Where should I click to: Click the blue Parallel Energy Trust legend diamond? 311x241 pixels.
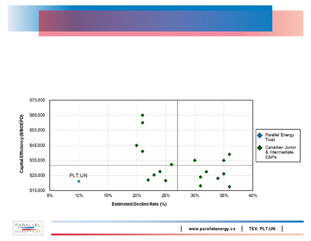coord(260,135)
